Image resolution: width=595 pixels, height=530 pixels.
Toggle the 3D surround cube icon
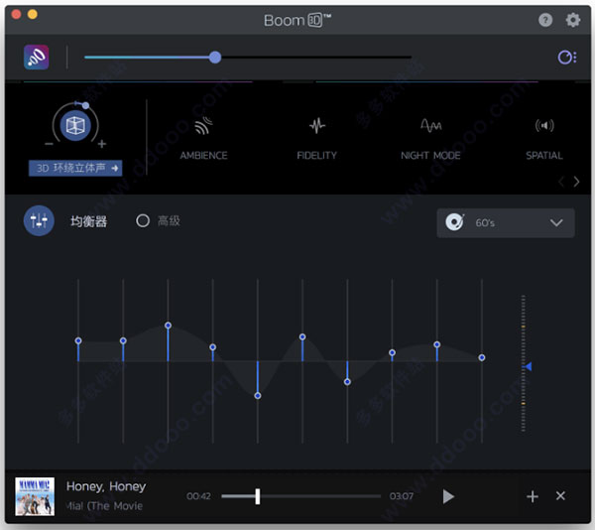tap(75, 126)
